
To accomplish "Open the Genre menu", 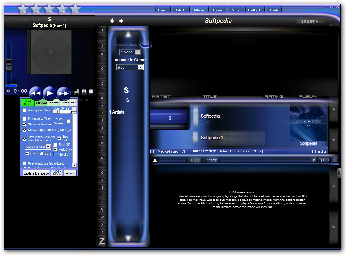I will click(x=218, y=10).
